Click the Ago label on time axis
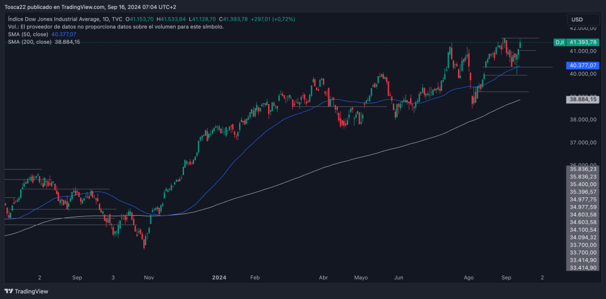This screenshot has width=606, height=299. tap(469, 277)
